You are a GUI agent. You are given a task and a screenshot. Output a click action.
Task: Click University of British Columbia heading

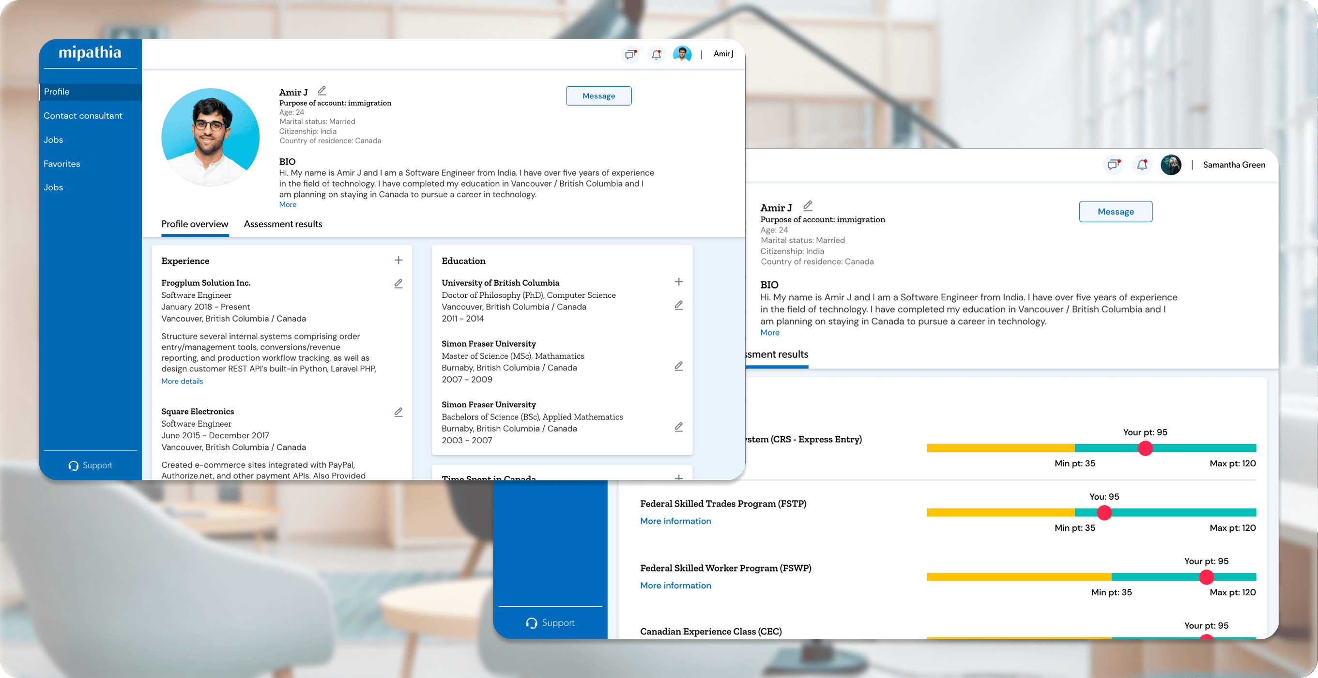[x=500, y=283]
